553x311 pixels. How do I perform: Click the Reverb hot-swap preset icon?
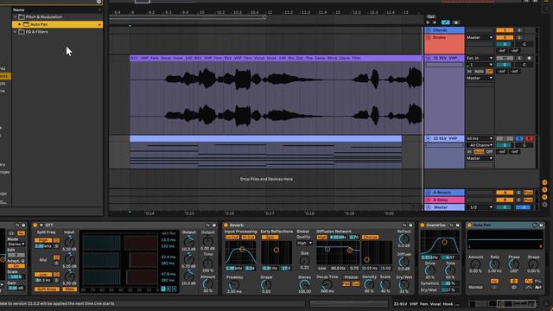point(404,225)
